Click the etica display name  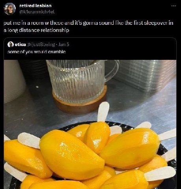pos(20,44)
